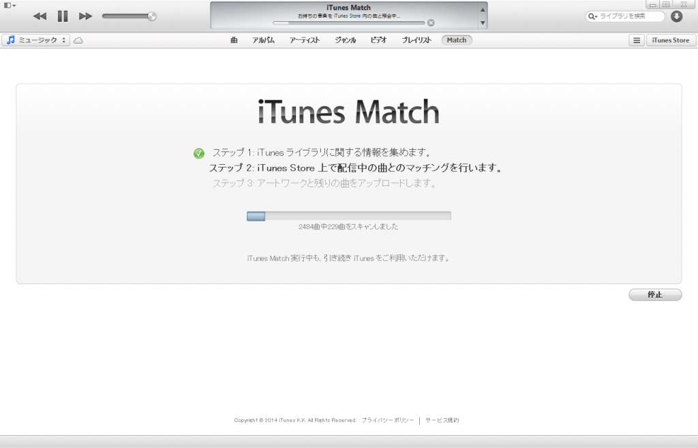The image size is (698, 448).
Task: Open search options magnifier dropdown
Action: (592, 16)
